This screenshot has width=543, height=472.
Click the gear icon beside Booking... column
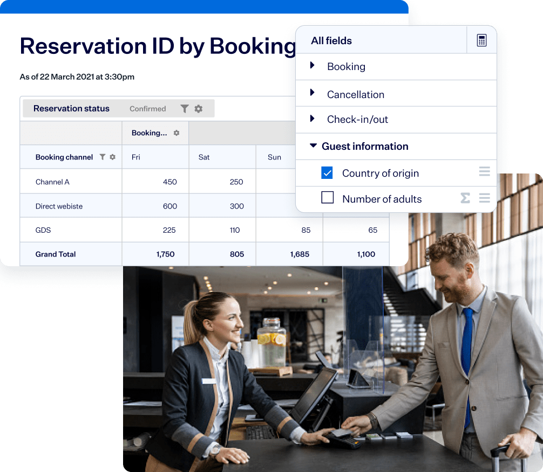pyautogui.click(x=177, y=133)
